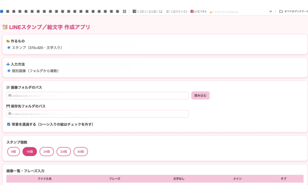Viewport: 308px width, 193px height.
Task: Click the 作るもの section heading
Action: [x=16, y=41]
